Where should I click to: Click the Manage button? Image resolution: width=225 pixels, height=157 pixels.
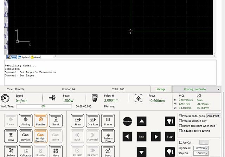click(x=161, y=89)
